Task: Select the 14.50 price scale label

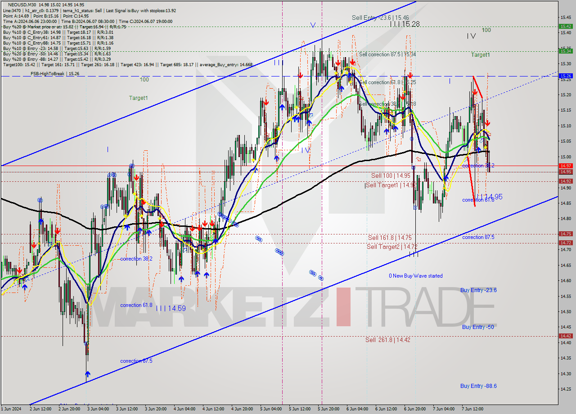Action: (x=566, y=312)
